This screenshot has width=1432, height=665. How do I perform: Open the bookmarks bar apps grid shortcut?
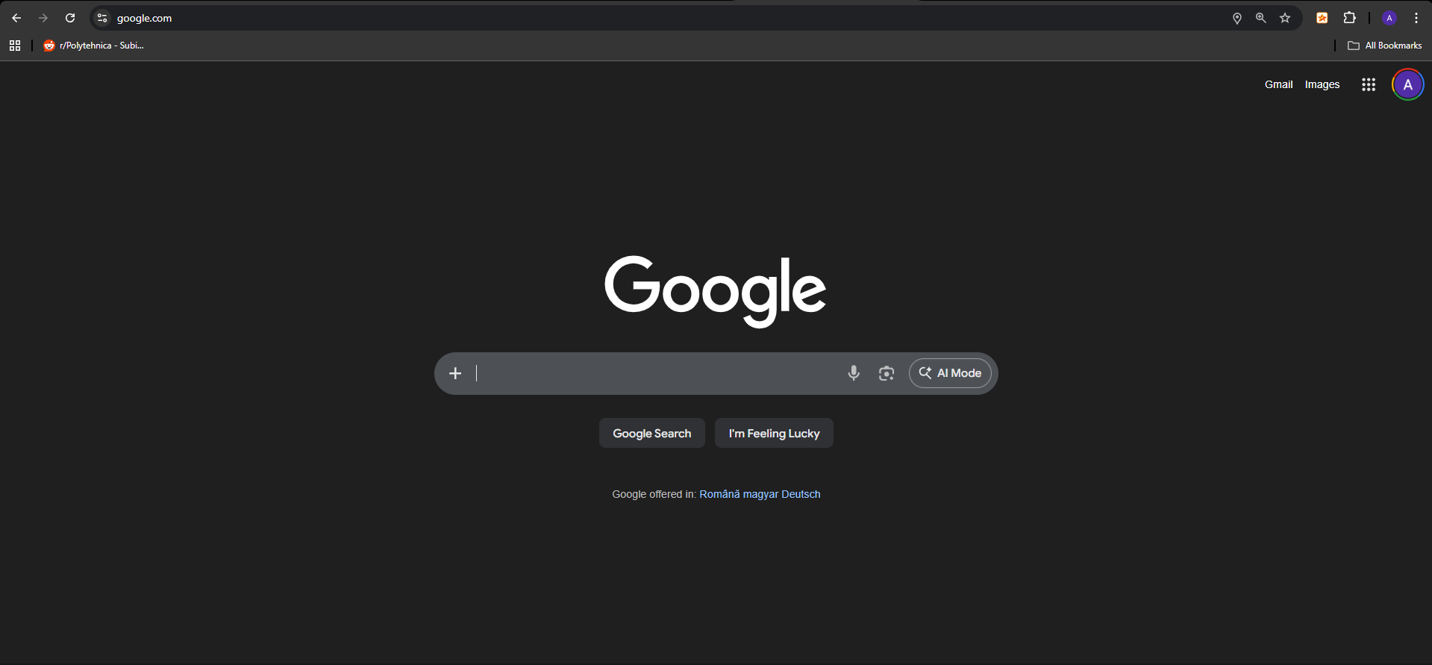(x=15, y=46)
